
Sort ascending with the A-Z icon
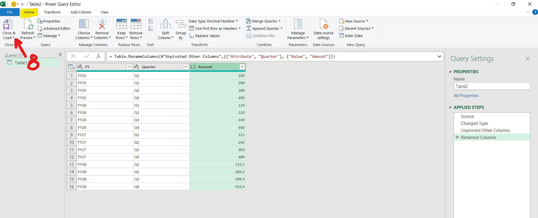click(151, 21)
